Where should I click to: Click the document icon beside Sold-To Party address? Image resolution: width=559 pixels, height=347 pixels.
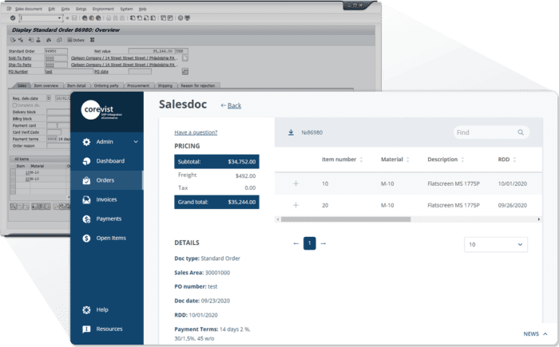click(185, 57)
